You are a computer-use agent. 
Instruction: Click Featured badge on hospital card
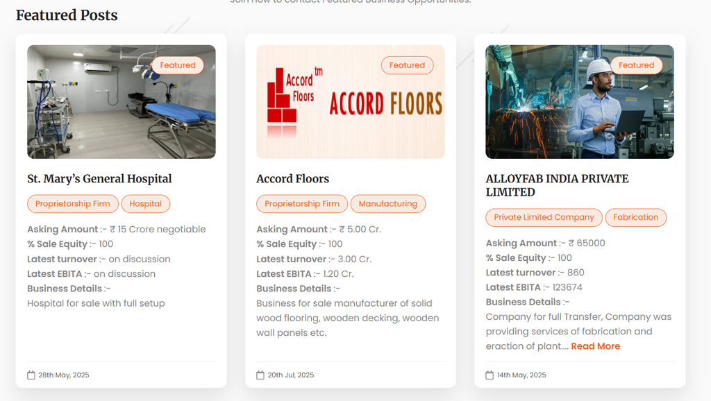pos(178,65)
